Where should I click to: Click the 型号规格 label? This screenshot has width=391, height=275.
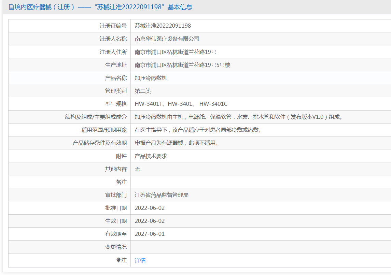(x=116, y=104)
